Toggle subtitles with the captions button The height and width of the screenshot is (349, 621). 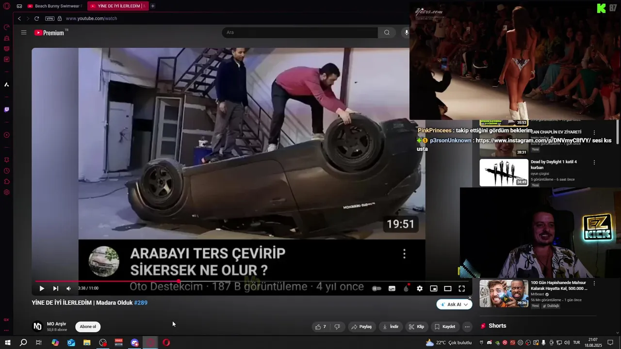[392, 288]
